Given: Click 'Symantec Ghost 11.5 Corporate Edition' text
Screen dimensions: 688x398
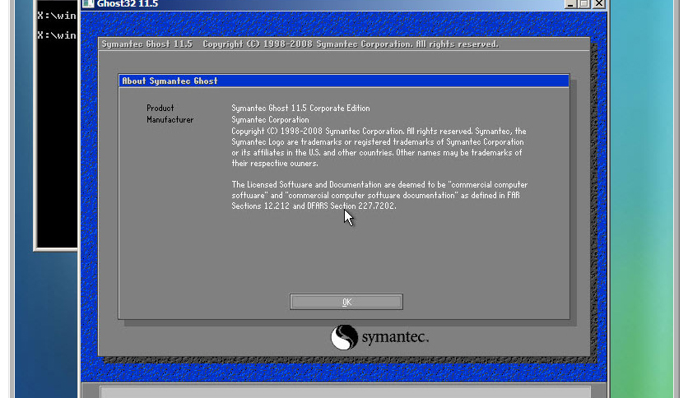Looking at the screenshot, I should point(300,108).
